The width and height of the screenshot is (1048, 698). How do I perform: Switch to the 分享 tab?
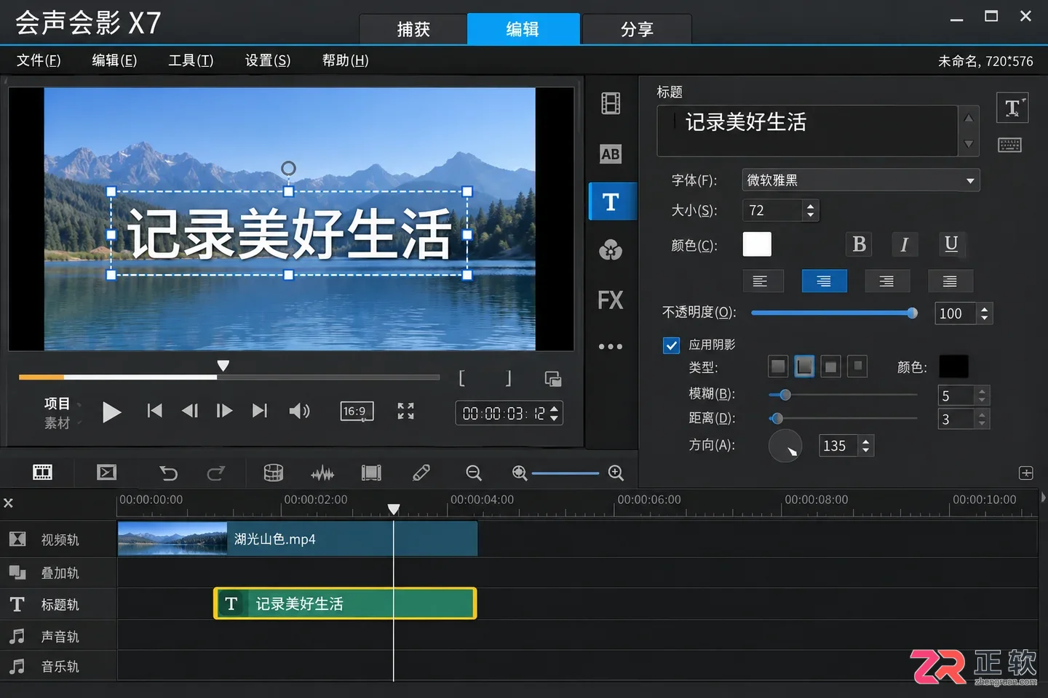click(x=637, y=29)
